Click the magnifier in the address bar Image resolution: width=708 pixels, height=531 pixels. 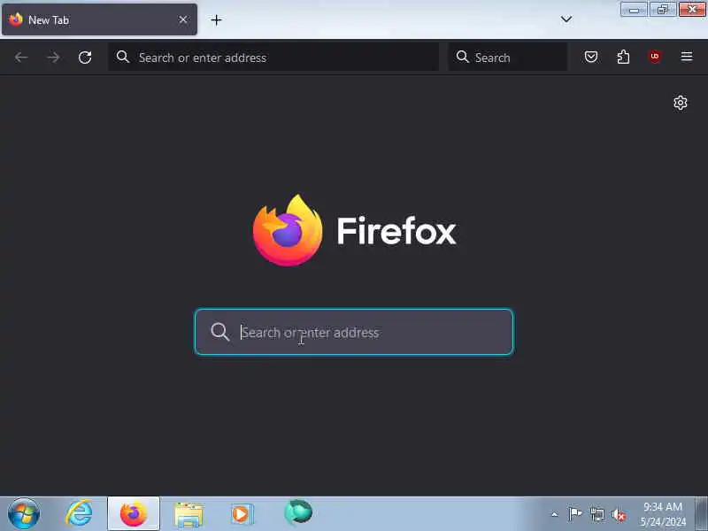[x=122, y=57]
